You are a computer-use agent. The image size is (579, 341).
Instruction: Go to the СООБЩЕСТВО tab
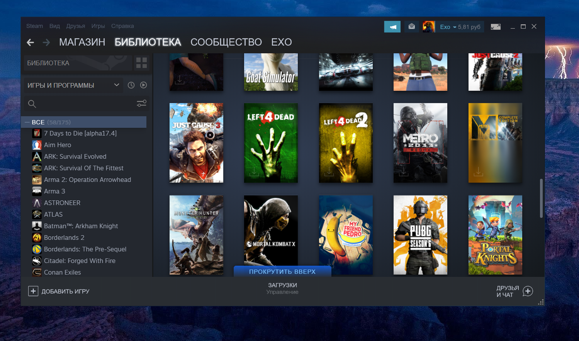226,42
